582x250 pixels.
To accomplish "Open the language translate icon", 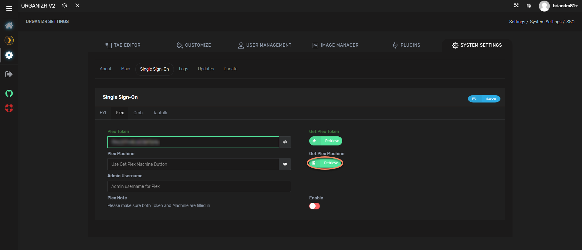I will (529, 5).
